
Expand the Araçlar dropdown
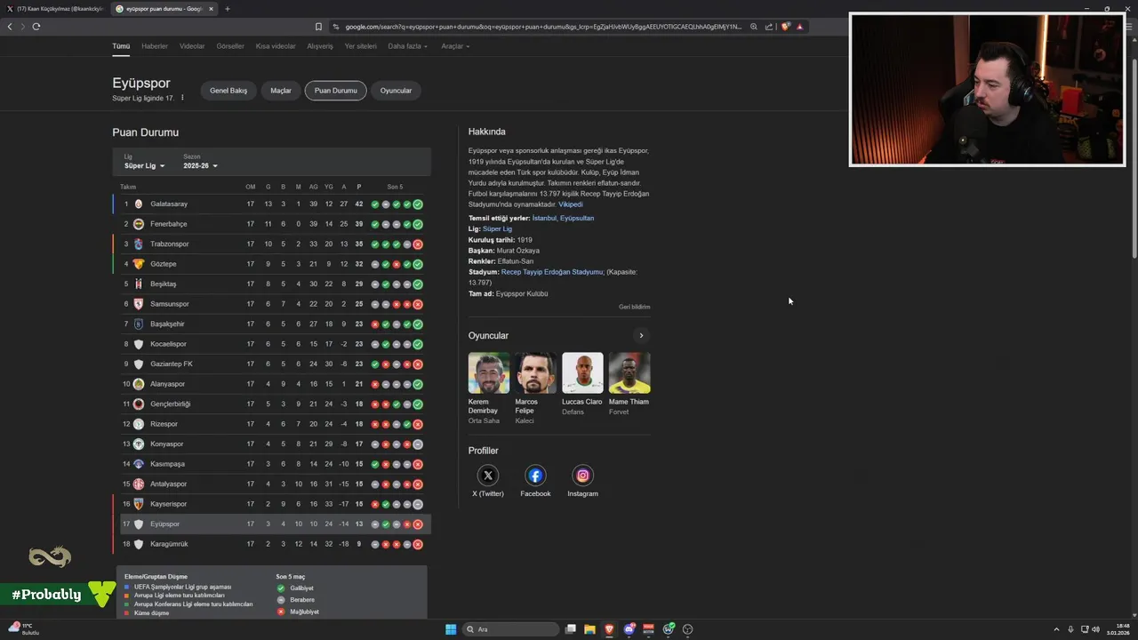coord(455,46)
